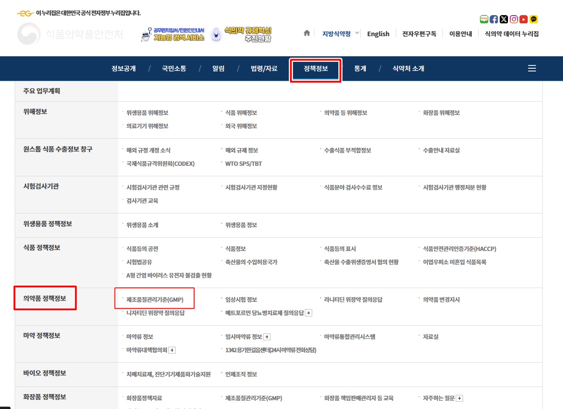
Task: Select the 정책정보 navigation tab
Action: (315, 68)
